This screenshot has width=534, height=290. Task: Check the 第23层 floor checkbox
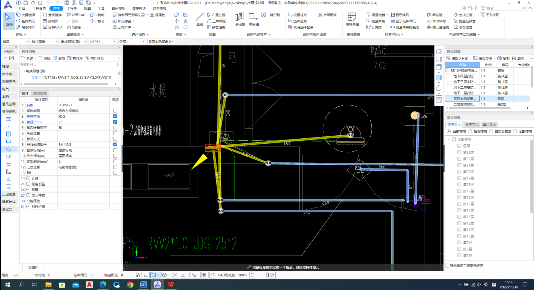(x=459, y=152)
